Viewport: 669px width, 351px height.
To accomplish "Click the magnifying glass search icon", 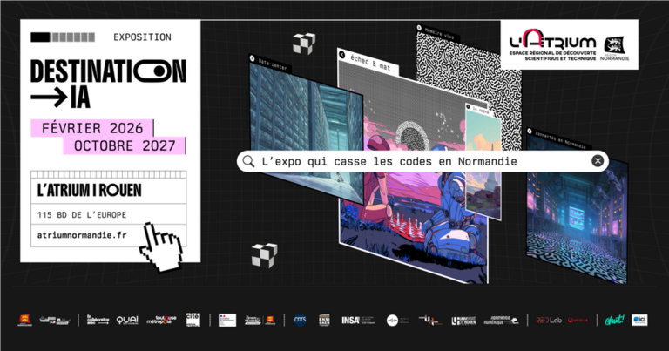I will click(248, 161).
